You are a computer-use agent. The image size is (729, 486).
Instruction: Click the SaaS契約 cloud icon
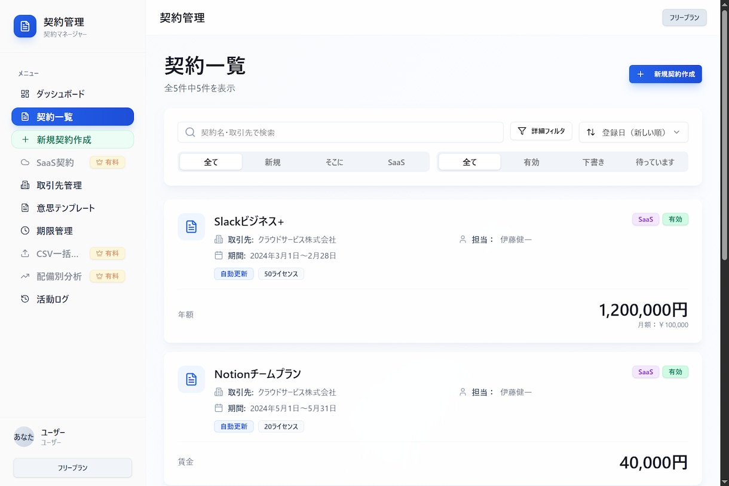coord(25,162)
